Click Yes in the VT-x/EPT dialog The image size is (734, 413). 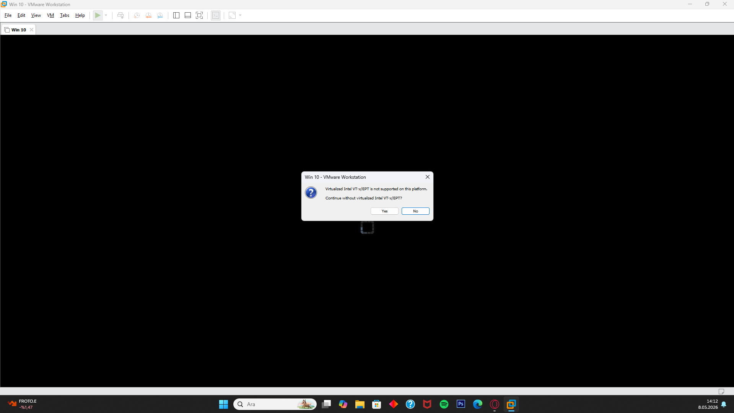pyautogui.click(x=384, y=211)
